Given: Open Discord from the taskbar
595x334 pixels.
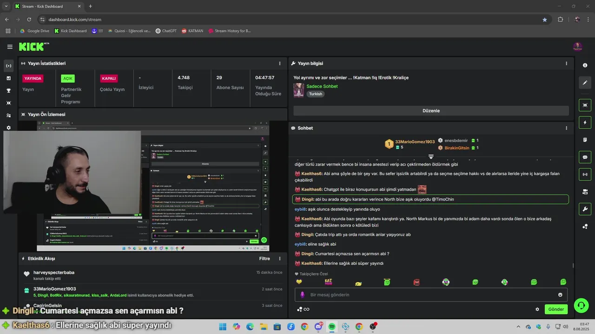Looking at the screenshot, I should coord(318,327).
